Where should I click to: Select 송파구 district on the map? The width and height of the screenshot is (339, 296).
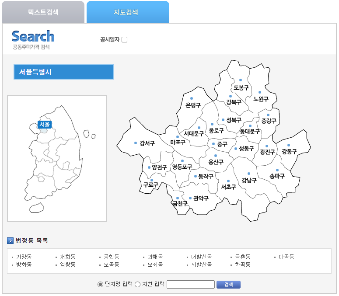pyautogui.click(x=277, y=176)
